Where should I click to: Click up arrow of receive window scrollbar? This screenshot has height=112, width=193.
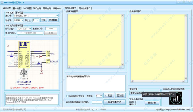pyautogui.click(x=186, y=16)
